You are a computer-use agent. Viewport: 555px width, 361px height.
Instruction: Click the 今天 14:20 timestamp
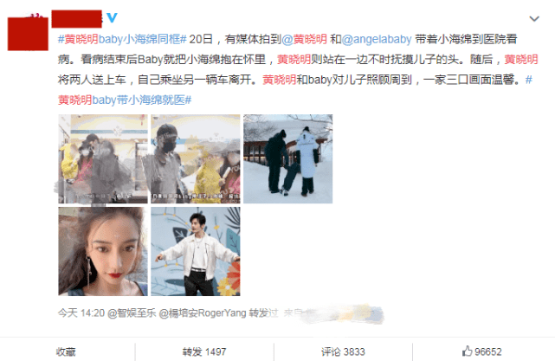[81, 313]
